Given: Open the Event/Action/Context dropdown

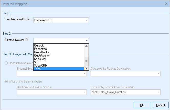Looking at the screenshot, I should (87, 20).
